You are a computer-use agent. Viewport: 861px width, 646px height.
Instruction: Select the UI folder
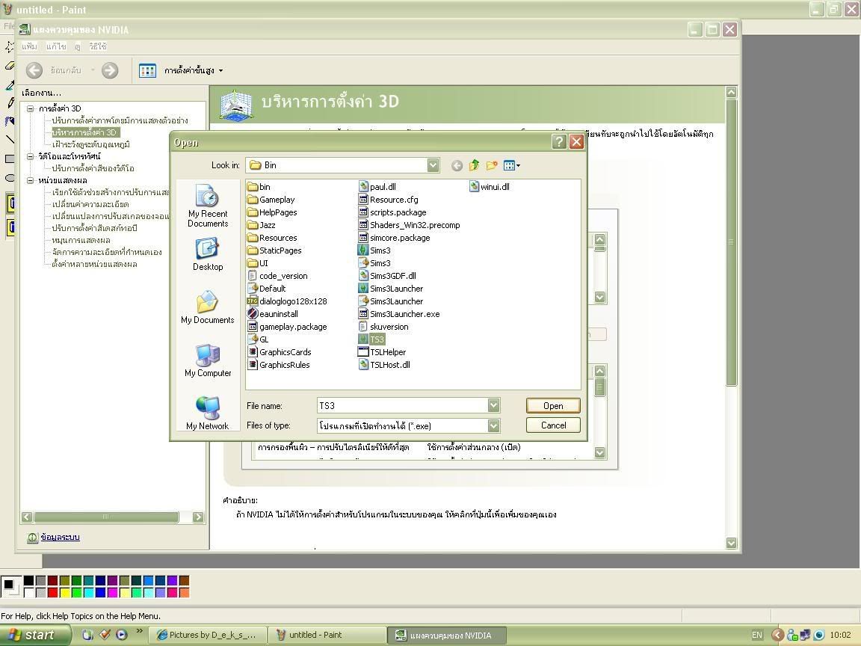(x=258, y=263)
